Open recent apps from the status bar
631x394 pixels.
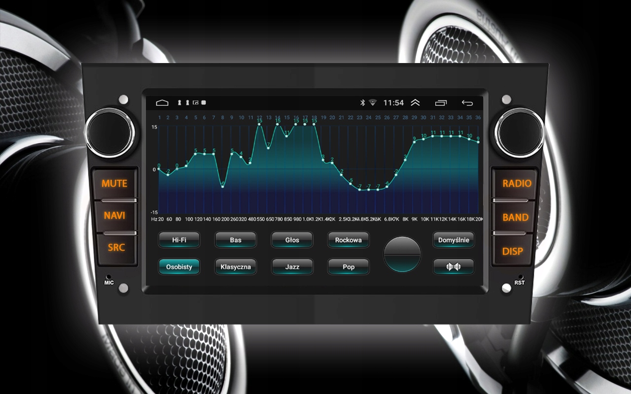pyautogui.click(x=440, y=102)
